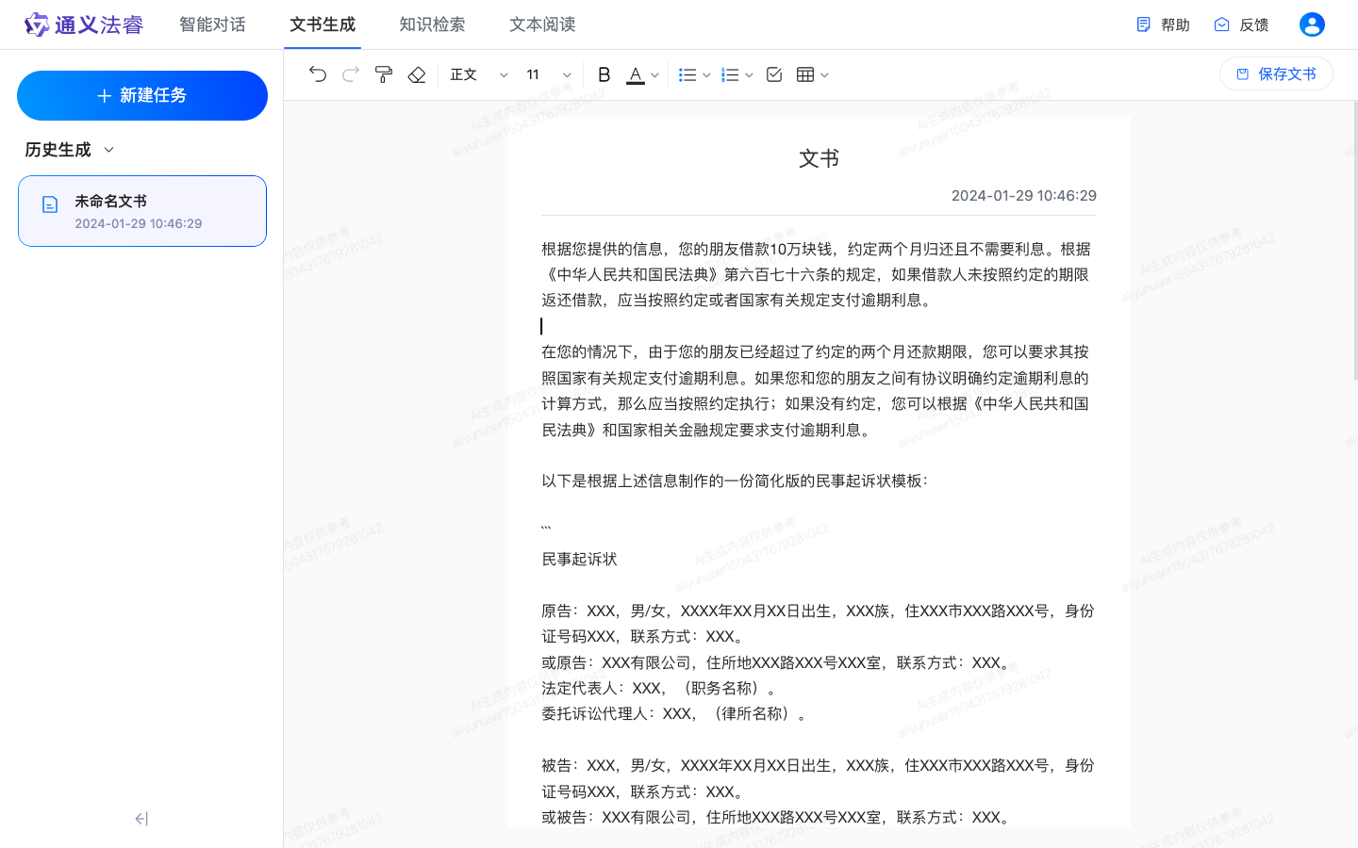
Task: Switch to the 知识检索 tab
Action: [432, 24]
